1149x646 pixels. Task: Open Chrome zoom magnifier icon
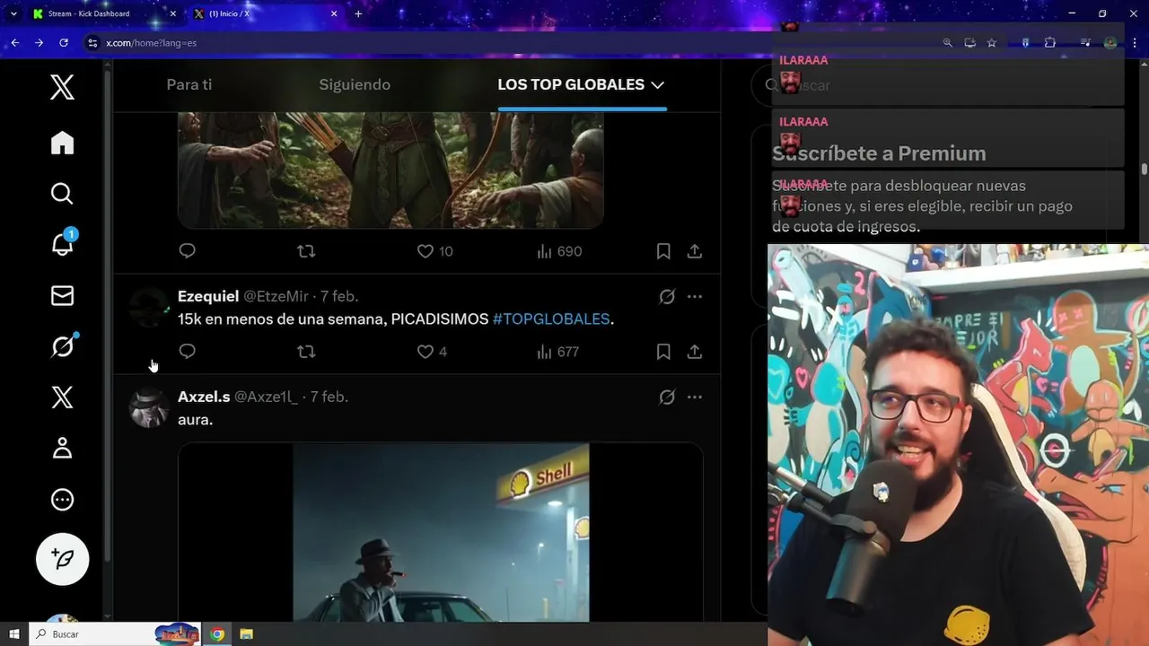[947, 42]
